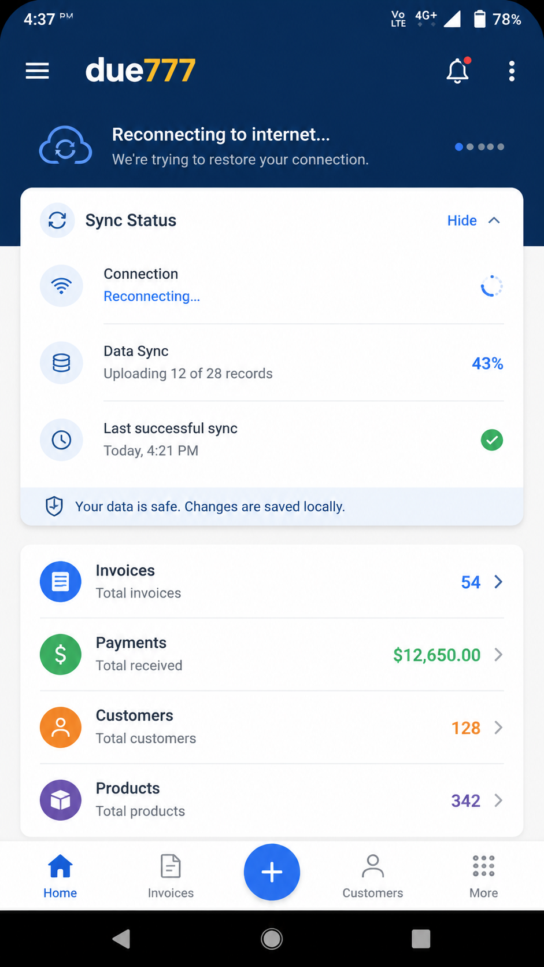Open the More bottom tab
Viewport: 544px width, 967px height.
(x=484, y=876)
